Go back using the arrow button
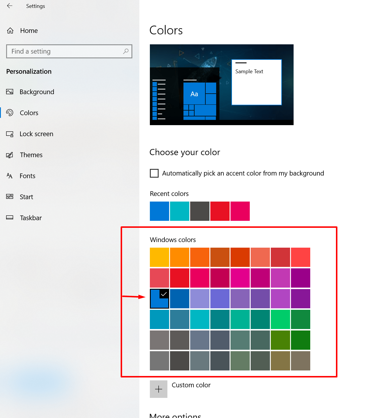The image size is (371, 418). 9,6
